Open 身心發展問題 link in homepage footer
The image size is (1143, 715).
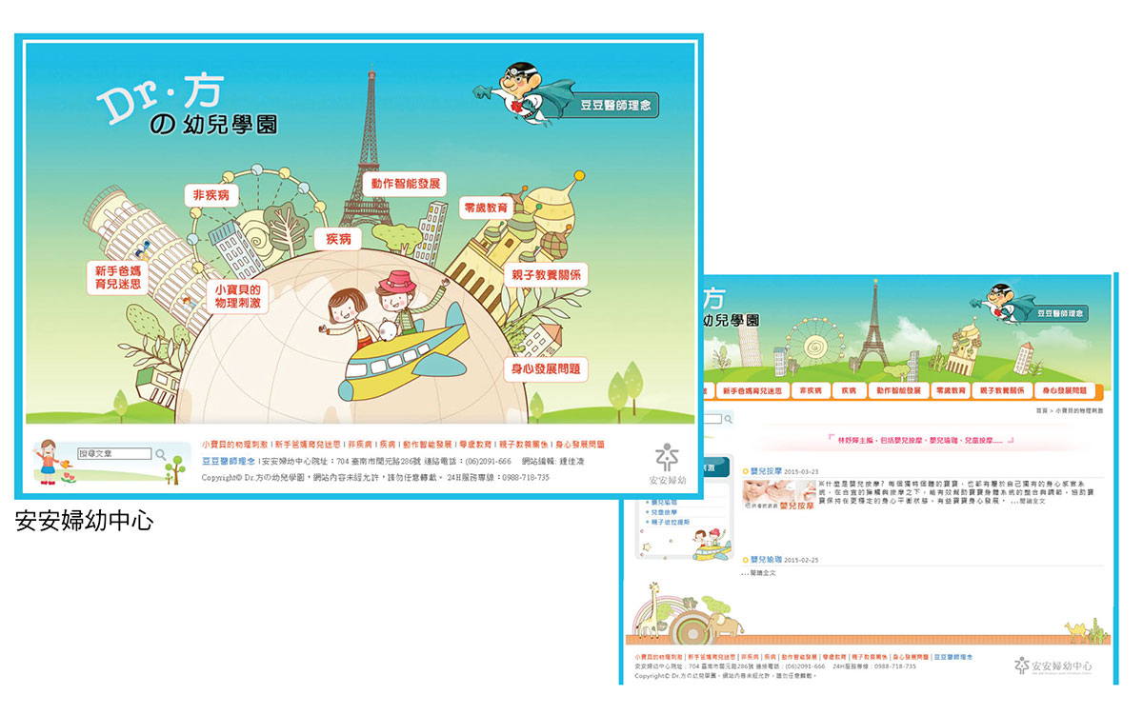(579, 445)
